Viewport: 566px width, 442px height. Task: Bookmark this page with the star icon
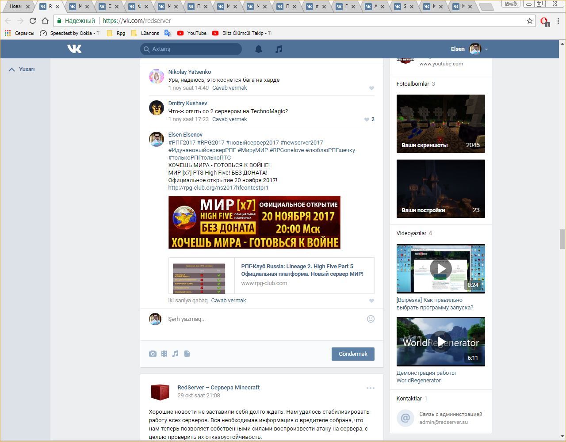tap(529, 21)
